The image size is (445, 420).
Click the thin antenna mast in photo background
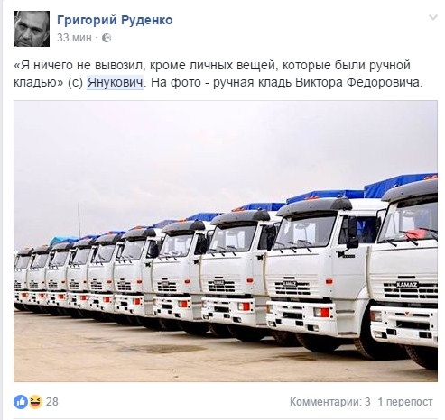(79, 220)
